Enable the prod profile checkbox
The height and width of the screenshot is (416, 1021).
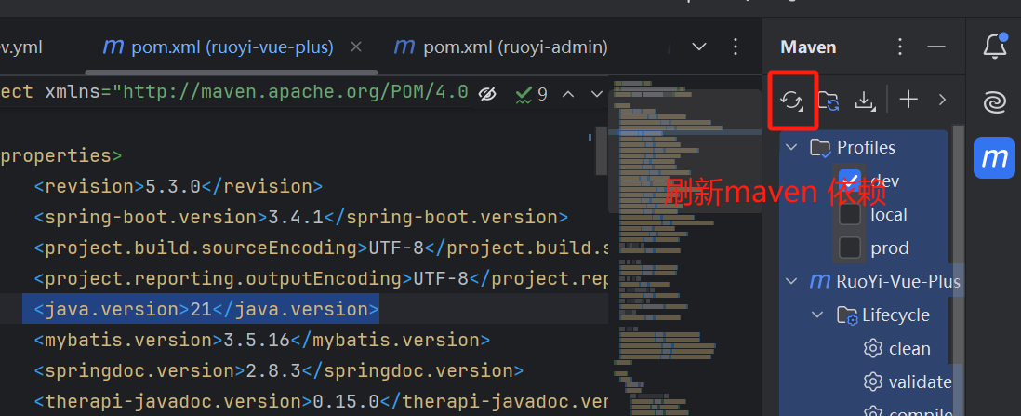850,248
